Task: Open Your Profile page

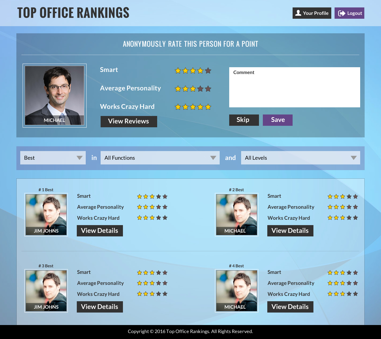Action: [312, 13]
